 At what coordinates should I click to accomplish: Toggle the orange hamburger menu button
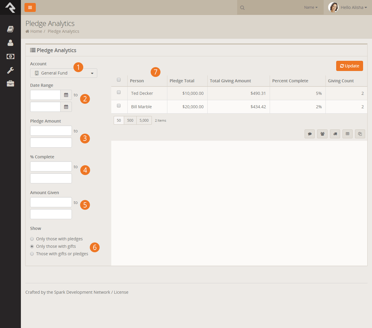[x=30, y=7]
